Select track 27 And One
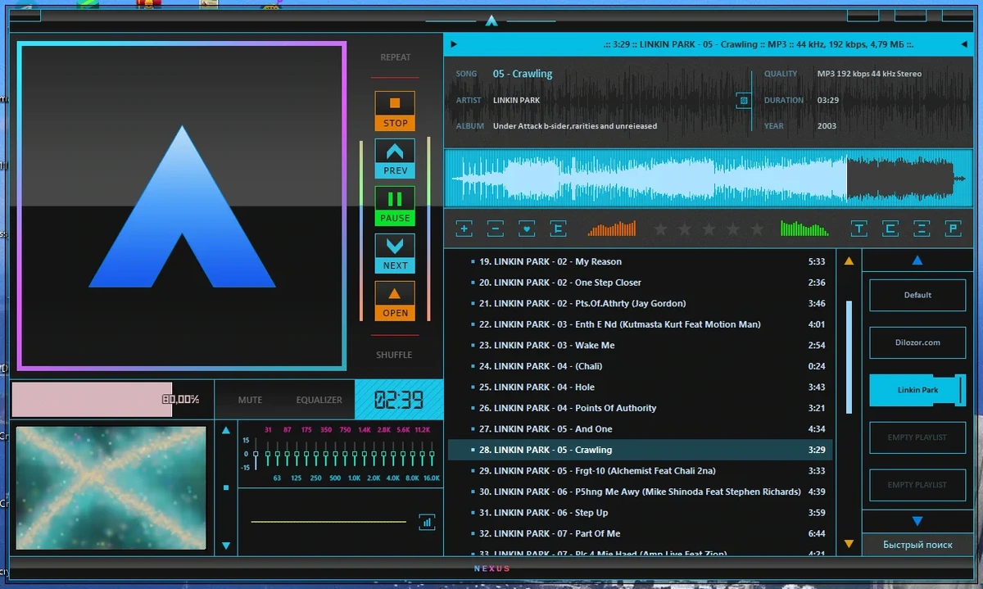 (641, 428)
